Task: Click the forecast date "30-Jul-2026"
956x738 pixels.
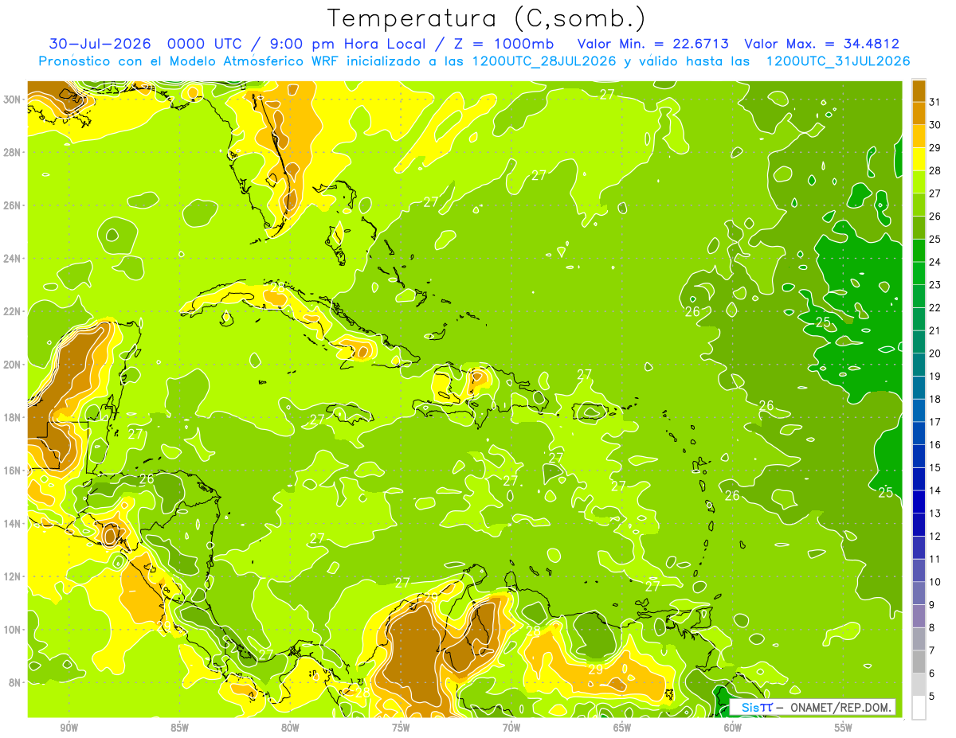Action: click(x=101, y=44)
